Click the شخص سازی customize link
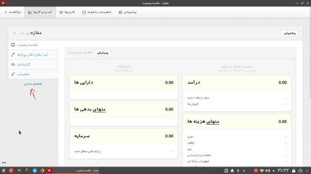The width and height of the screenshot is (311, 174). point(33,84)
